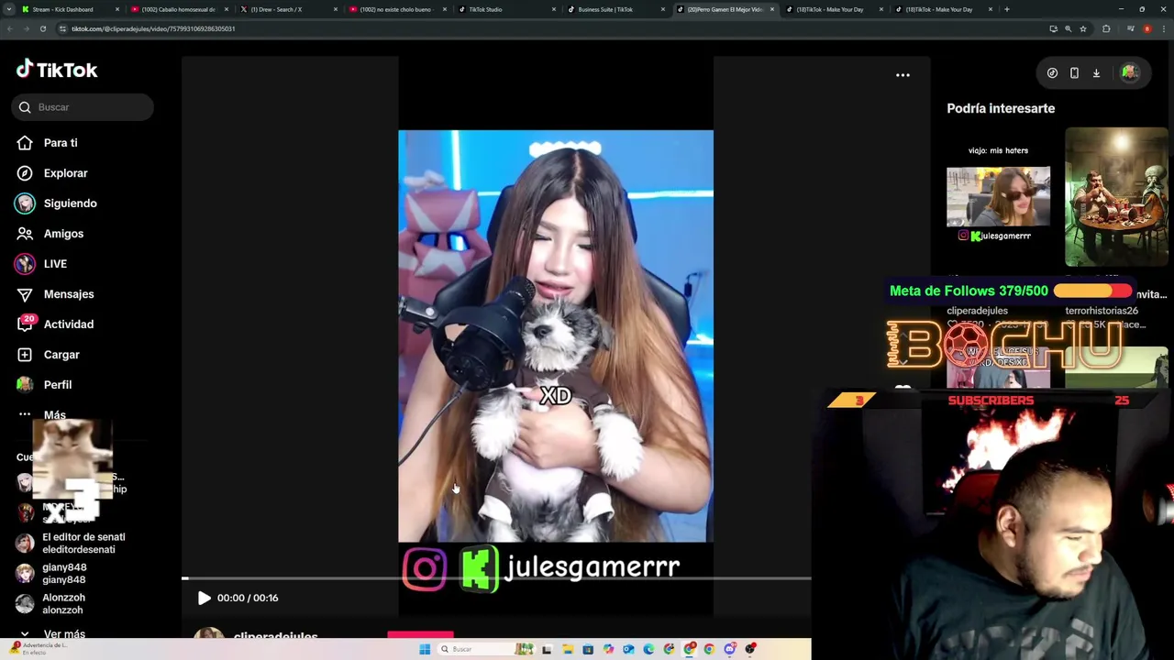Open the video three-dot options menu
This screenshot has height=660, width=1174.
click(x=903, y=75)
